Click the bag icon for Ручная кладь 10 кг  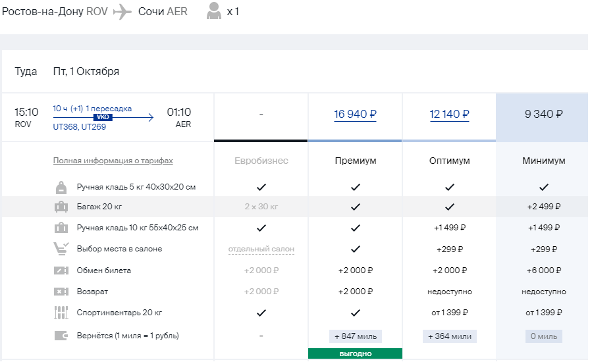61,228
